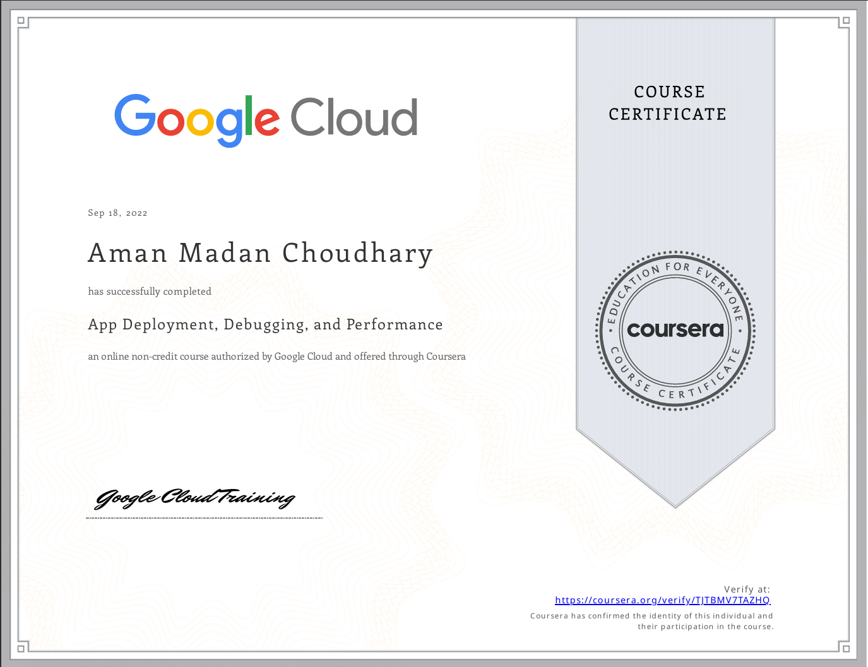Select the name Aman Madan Choudhary
The image size is (868, 667).
click(261, 254)
